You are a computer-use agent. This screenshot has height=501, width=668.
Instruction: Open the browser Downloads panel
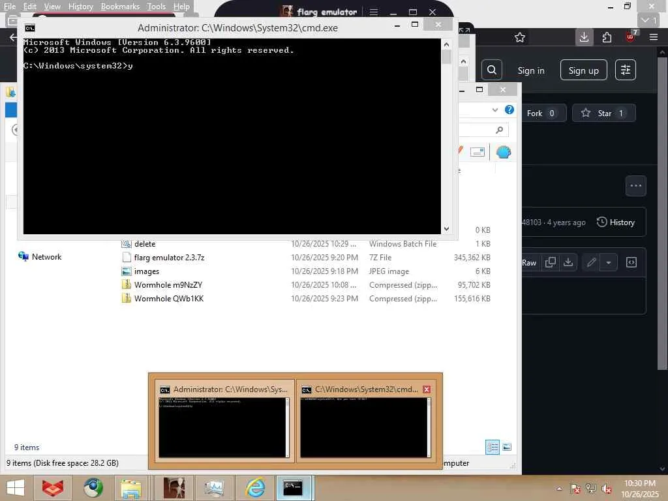[x=584, y=37]
